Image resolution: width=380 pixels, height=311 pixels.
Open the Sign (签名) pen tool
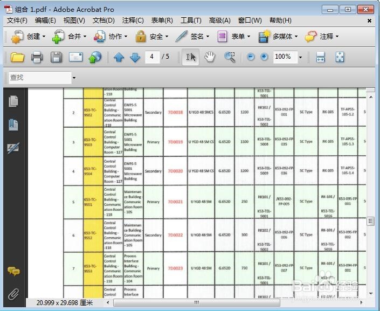click(190, 37)
